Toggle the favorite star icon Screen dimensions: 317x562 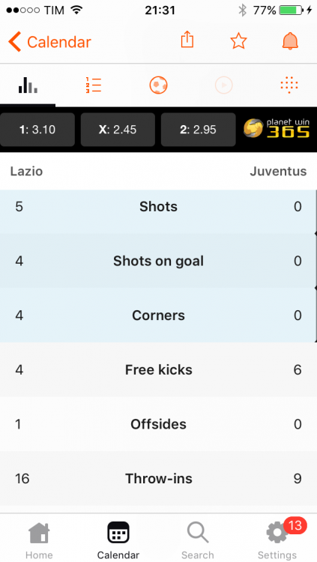click(x=238, y=41)
